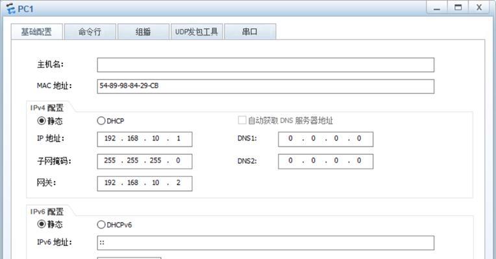
Task: Minimize the PC1 window
Action: pyautogui.click(x=437, y=8)
